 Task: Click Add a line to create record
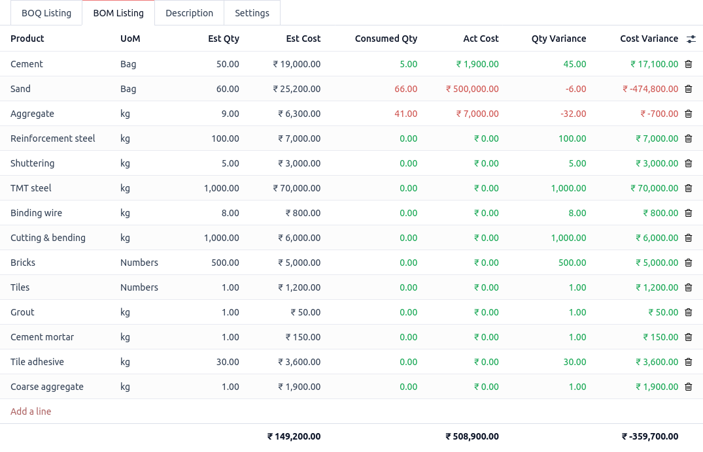tap(31, 412)
